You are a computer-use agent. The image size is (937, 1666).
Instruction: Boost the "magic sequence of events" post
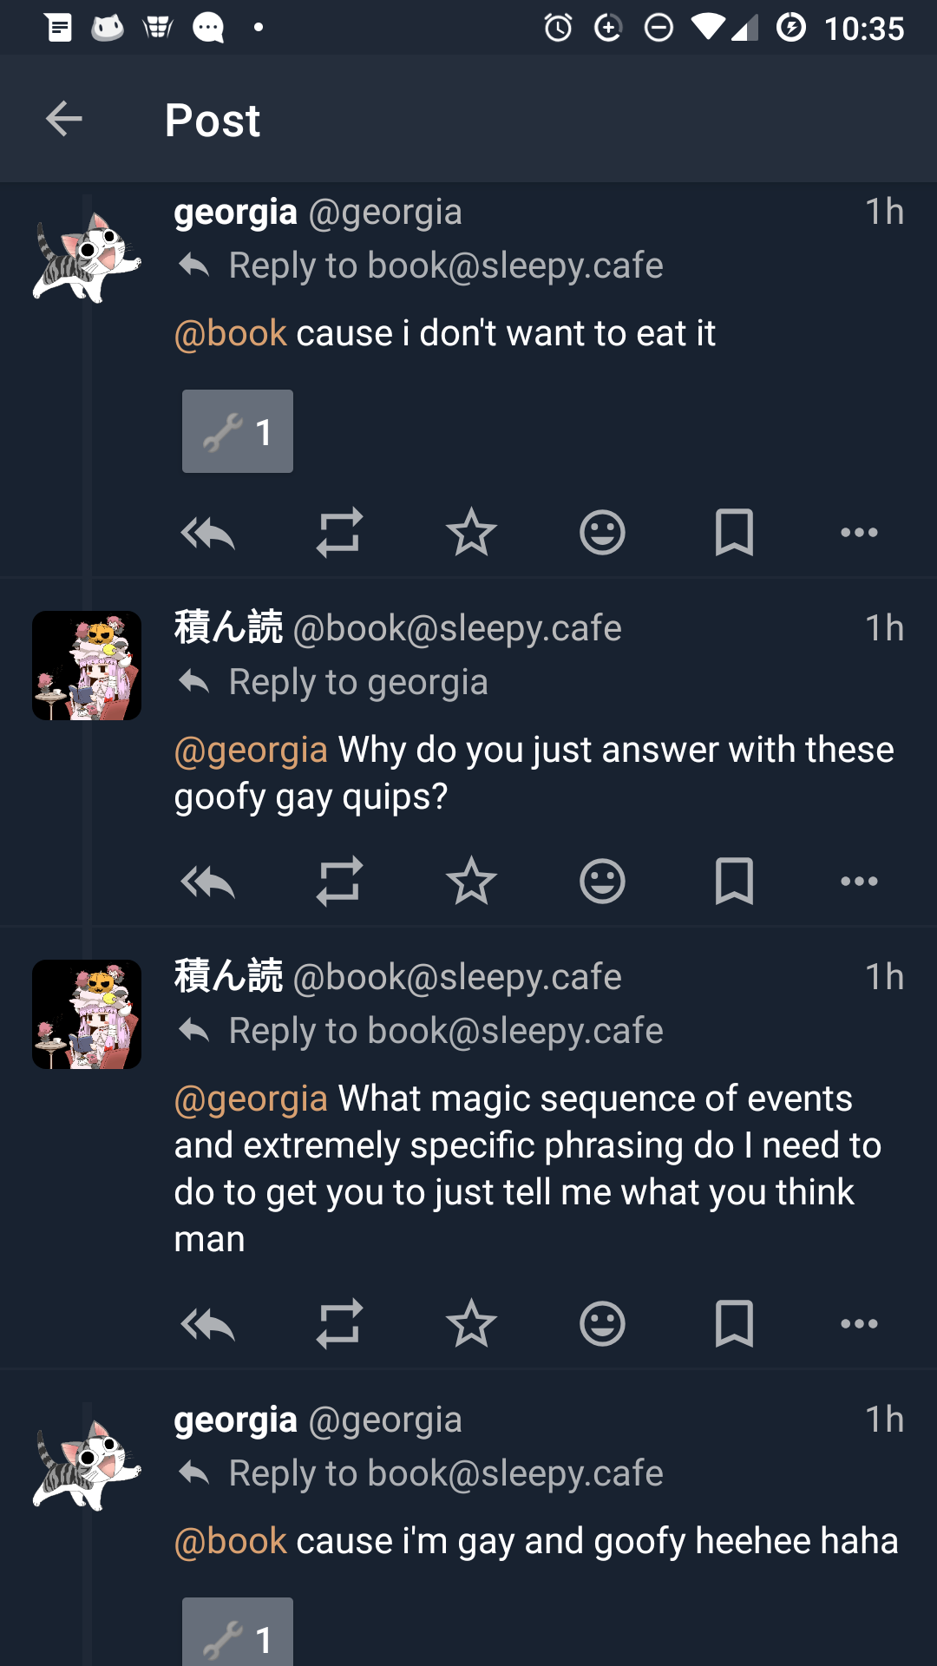point(339,1324)
